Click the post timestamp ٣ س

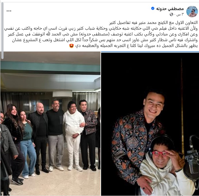(180, 14)
